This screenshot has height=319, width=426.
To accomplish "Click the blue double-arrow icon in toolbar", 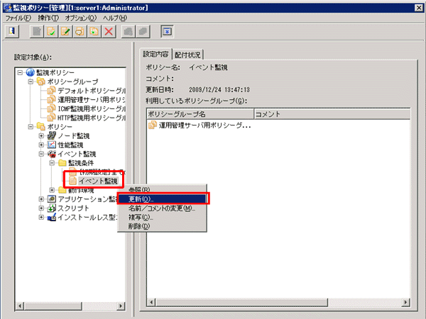I will (x=166, y=31).
